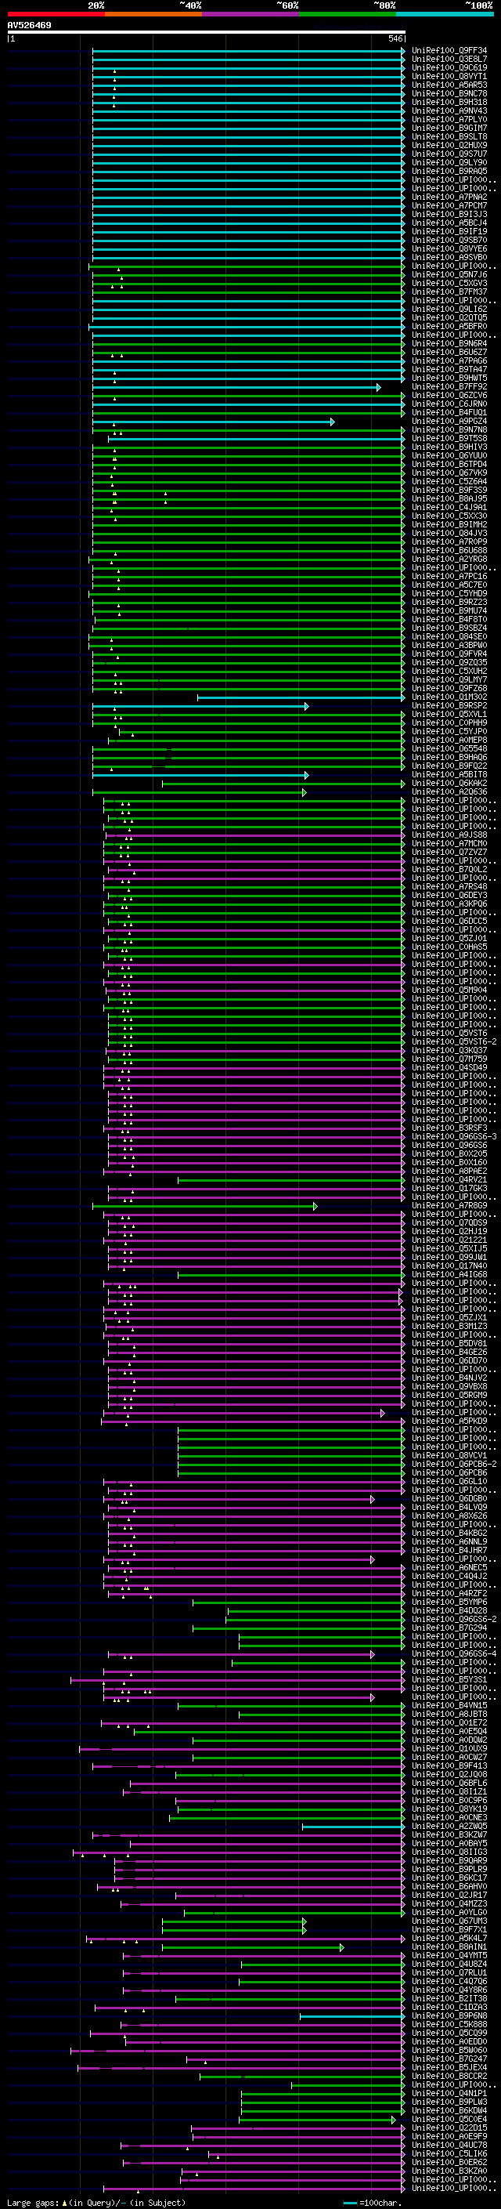501x2209 pixels.
Task: Select the UniRef100_B9H318 label
Action: (449, 102)
